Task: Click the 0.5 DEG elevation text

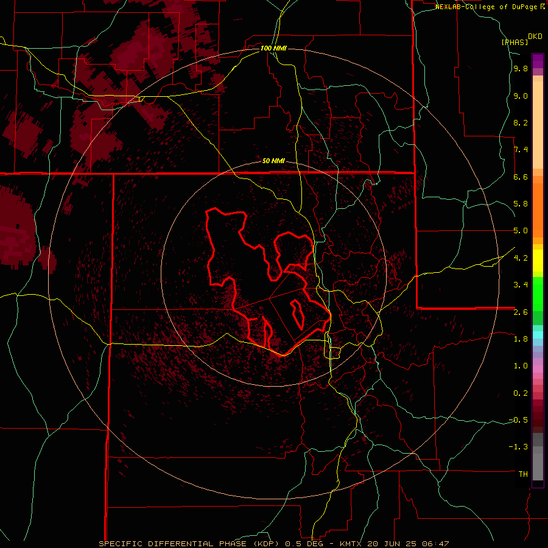Action: [x=304, y=544]
